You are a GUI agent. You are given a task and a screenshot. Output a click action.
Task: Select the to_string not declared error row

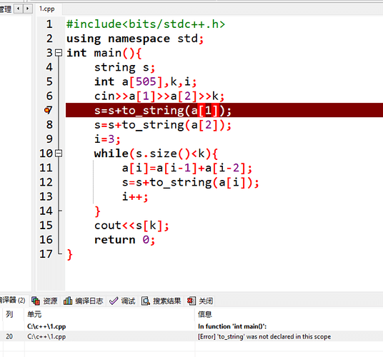(191, 336)
